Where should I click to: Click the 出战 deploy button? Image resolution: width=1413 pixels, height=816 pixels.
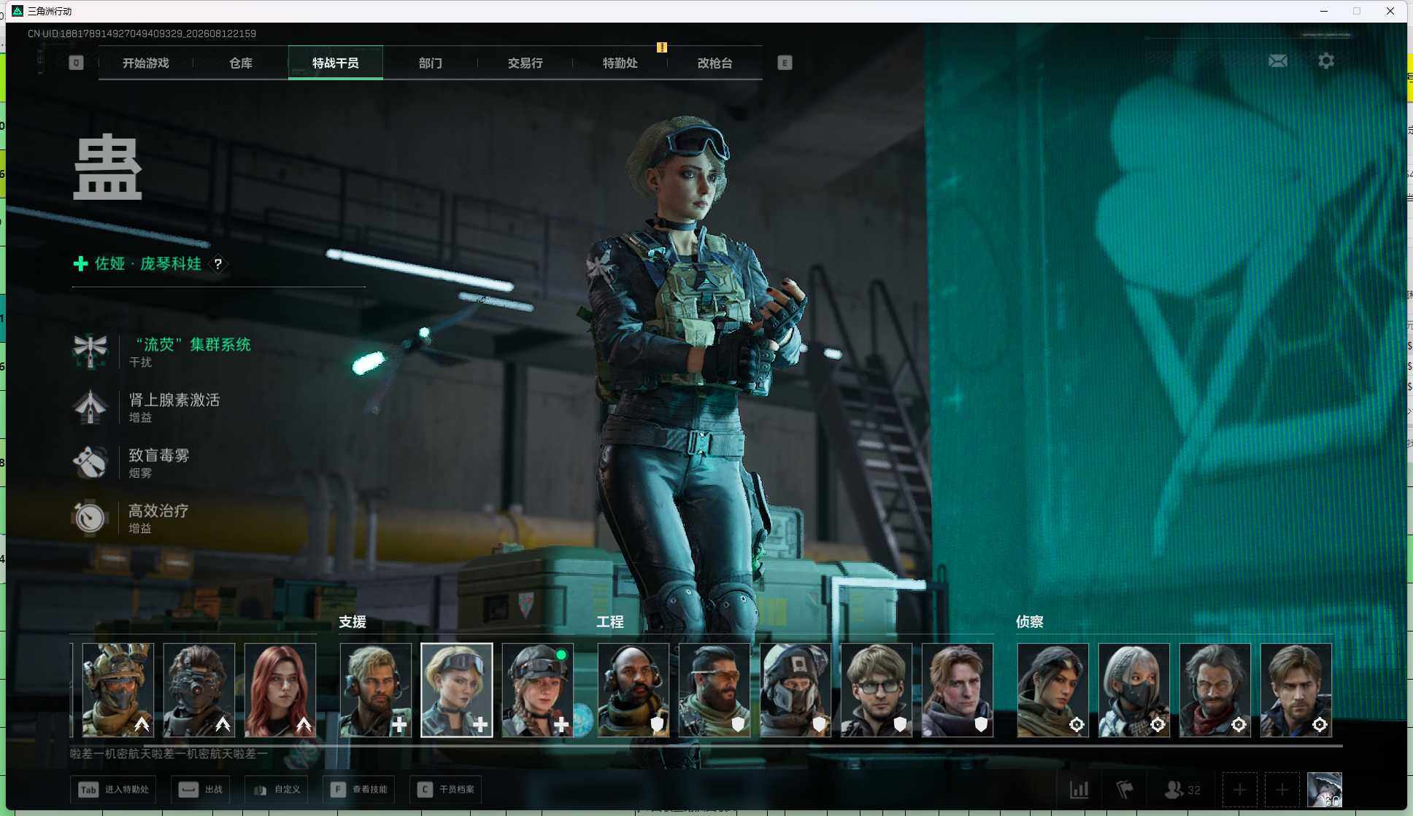coord(201,789)
